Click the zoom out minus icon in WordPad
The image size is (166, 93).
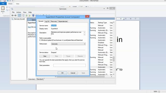pyautogui.click(x=159, y=91)
